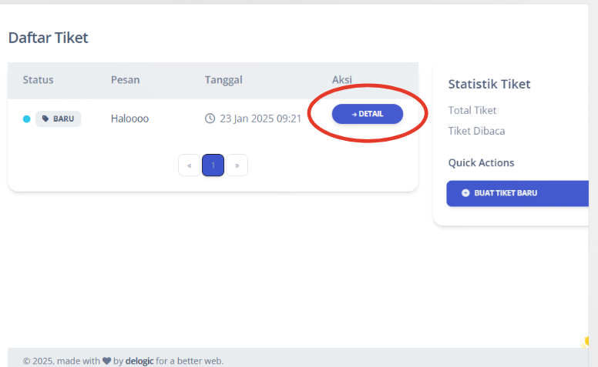Viewport: 598px width, 367px height.
Task: Select the Haloooo message text
Action: point(129,118)
